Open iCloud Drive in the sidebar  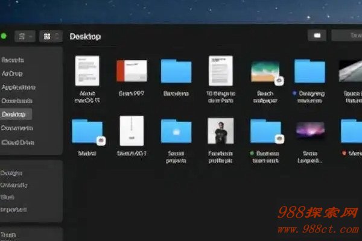[x=18, y=142]
